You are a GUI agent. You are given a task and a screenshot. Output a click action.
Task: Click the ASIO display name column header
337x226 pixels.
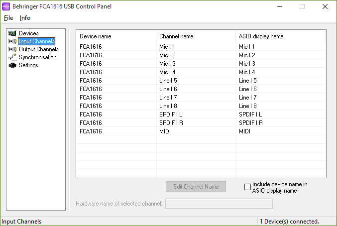coord(280,36)
